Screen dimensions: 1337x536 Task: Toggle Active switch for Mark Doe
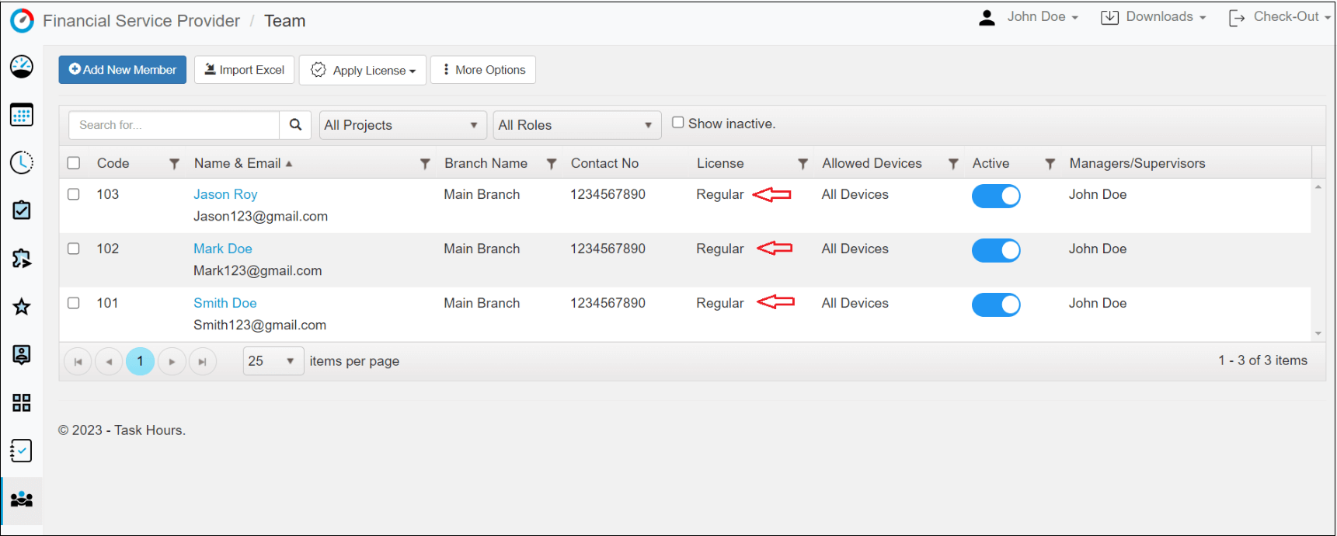996,250
